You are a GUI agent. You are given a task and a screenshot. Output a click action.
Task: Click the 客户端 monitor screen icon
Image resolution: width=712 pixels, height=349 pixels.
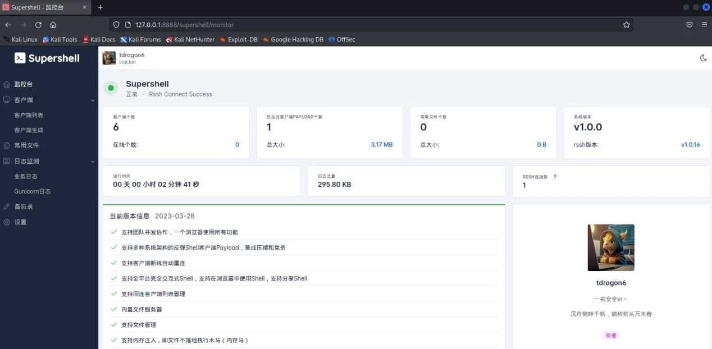coord(7,100)
